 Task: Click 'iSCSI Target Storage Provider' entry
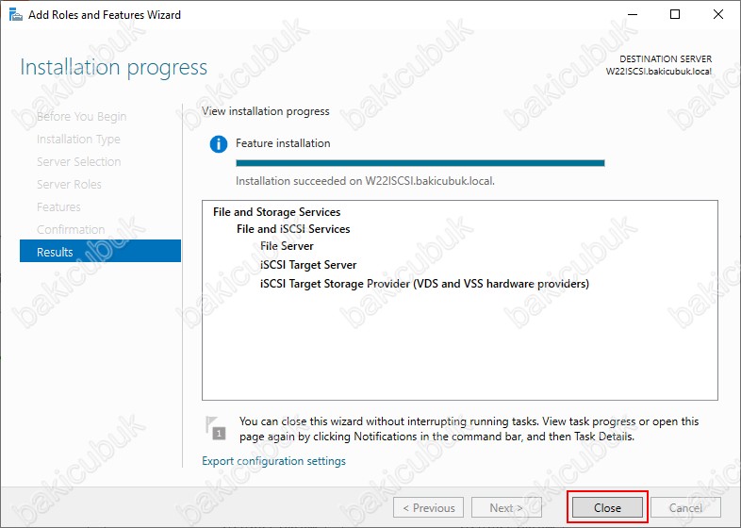[x=424, y=284]
